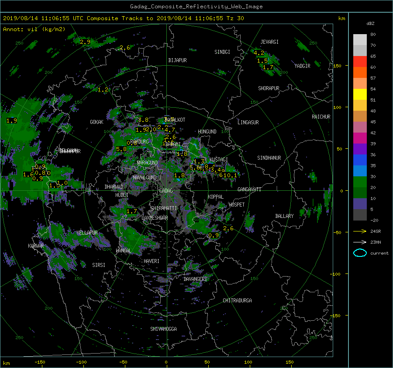393x368 pixels.
Task: Click the HUBLI city label
Action: [x=122, y=195]
